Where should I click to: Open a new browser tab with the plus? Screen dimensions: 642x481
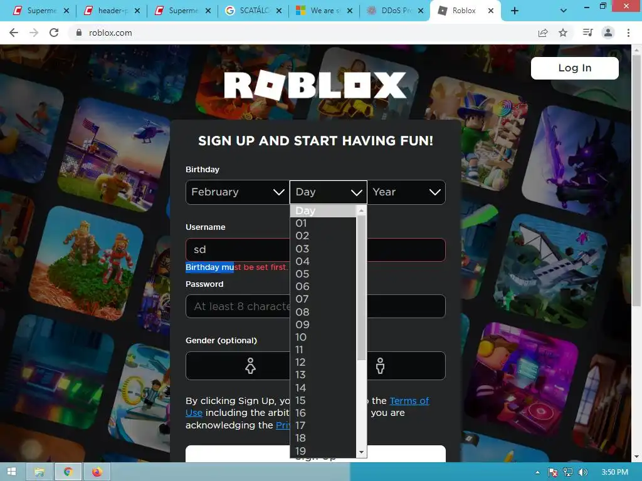[515, 11]
